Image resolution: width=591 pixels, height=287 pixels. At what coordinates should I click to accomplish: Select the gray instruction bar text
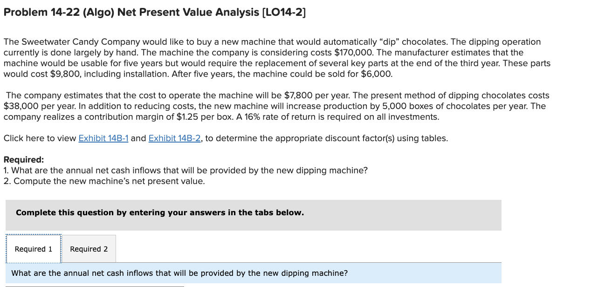(x=159, y=212)
